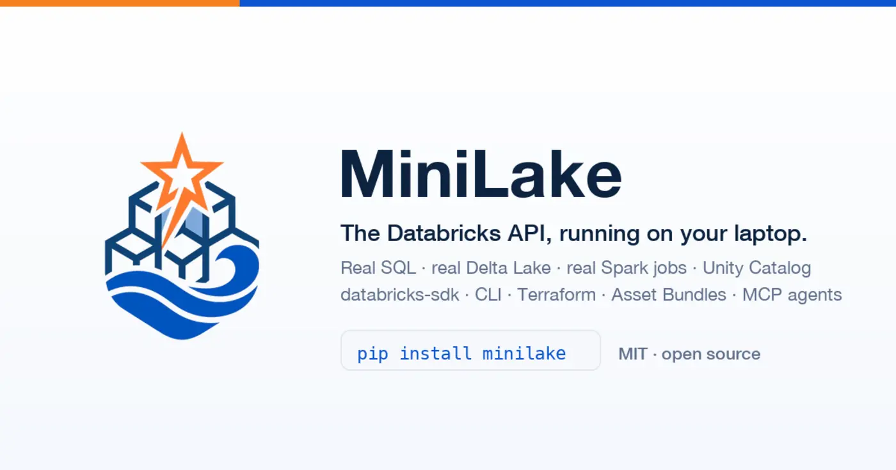Click the "real Delta Lake" feature text
896x470 pixels.
491,267
